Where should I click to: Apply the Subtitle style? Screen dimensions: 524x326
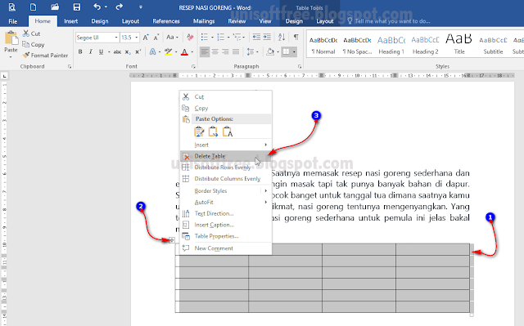pos(493,45)
